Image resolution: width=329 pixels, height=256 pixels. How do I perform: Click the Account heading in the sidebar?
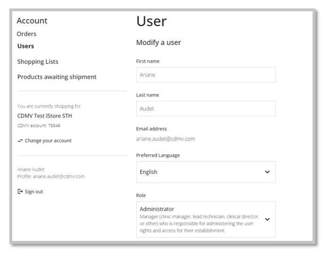[x=32, y=21]
